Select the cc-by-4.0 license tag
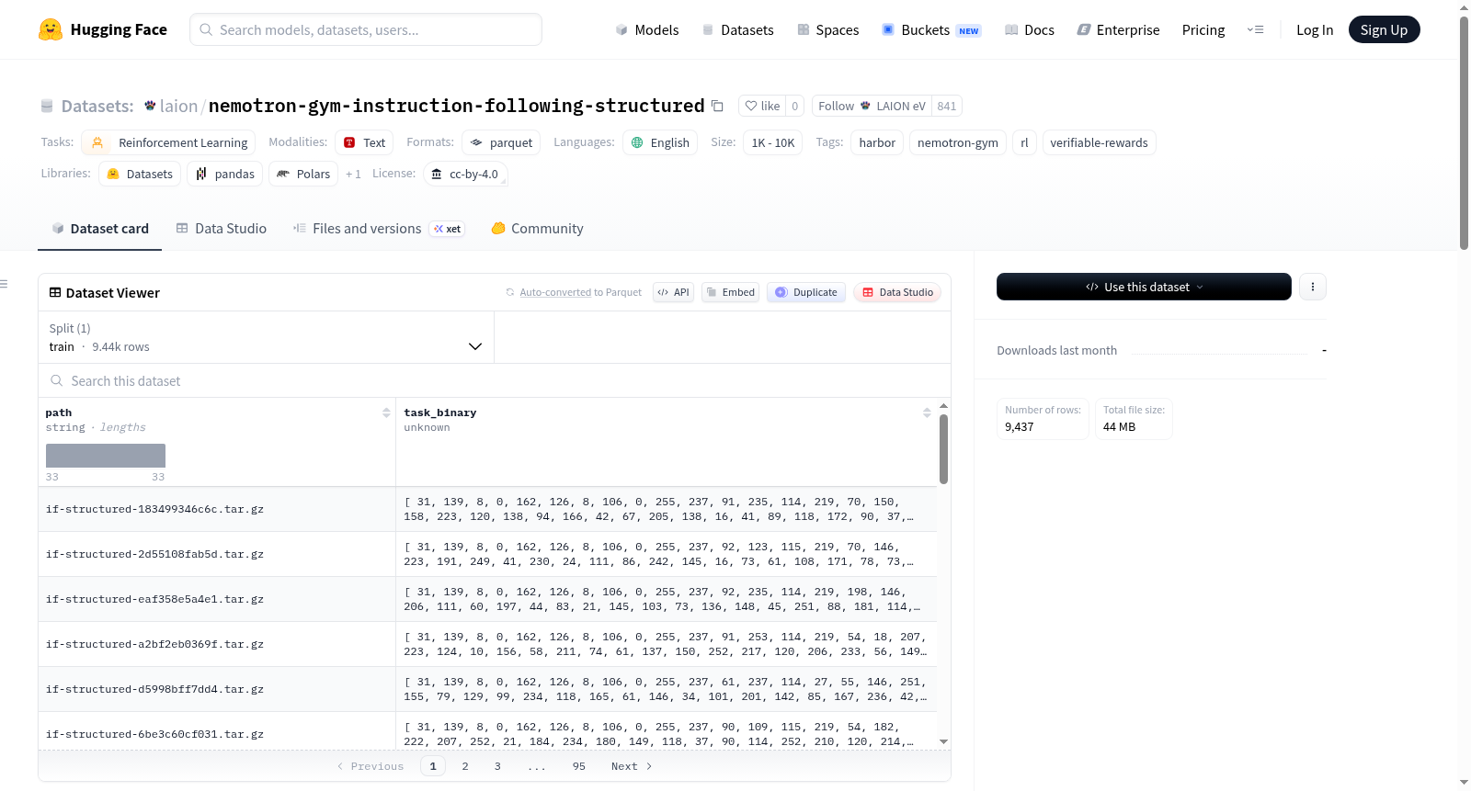Viewport: 1471px width, 791px height. (465, 174)
